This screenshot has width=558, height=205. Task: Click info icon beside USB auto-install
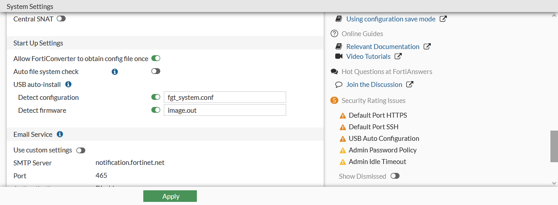pyautogui.click(x=68, y=84)
